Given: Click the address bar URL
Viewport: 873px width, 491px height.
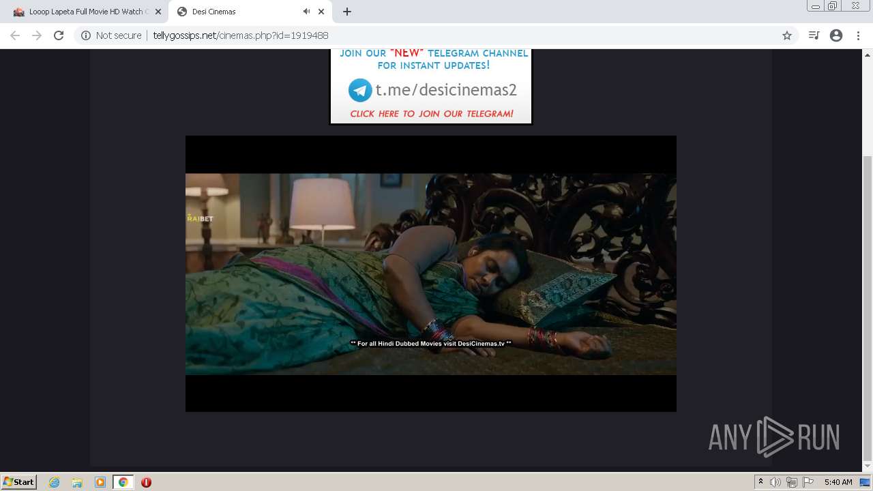Looking at the screenshot, I should 240,35.
